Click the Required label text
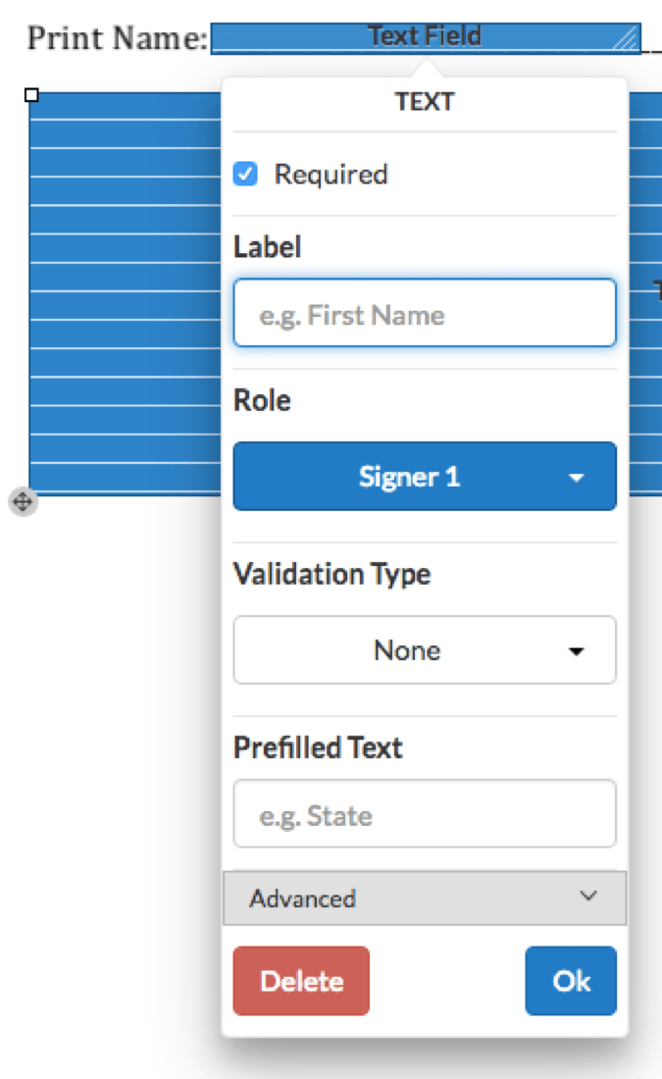 click(331, 175)
